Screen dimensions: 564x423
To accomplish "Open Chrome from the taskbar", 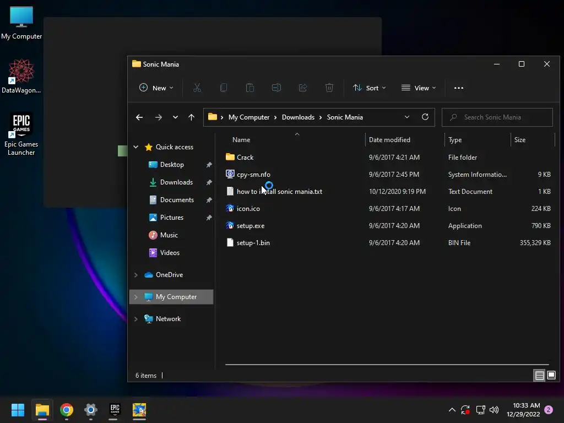I will pyautogui.click(x=67, y=410).
